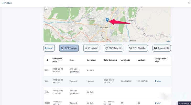Click the info icon in Device info
This screenshot has height=105, width=191.
pos(155,48)
